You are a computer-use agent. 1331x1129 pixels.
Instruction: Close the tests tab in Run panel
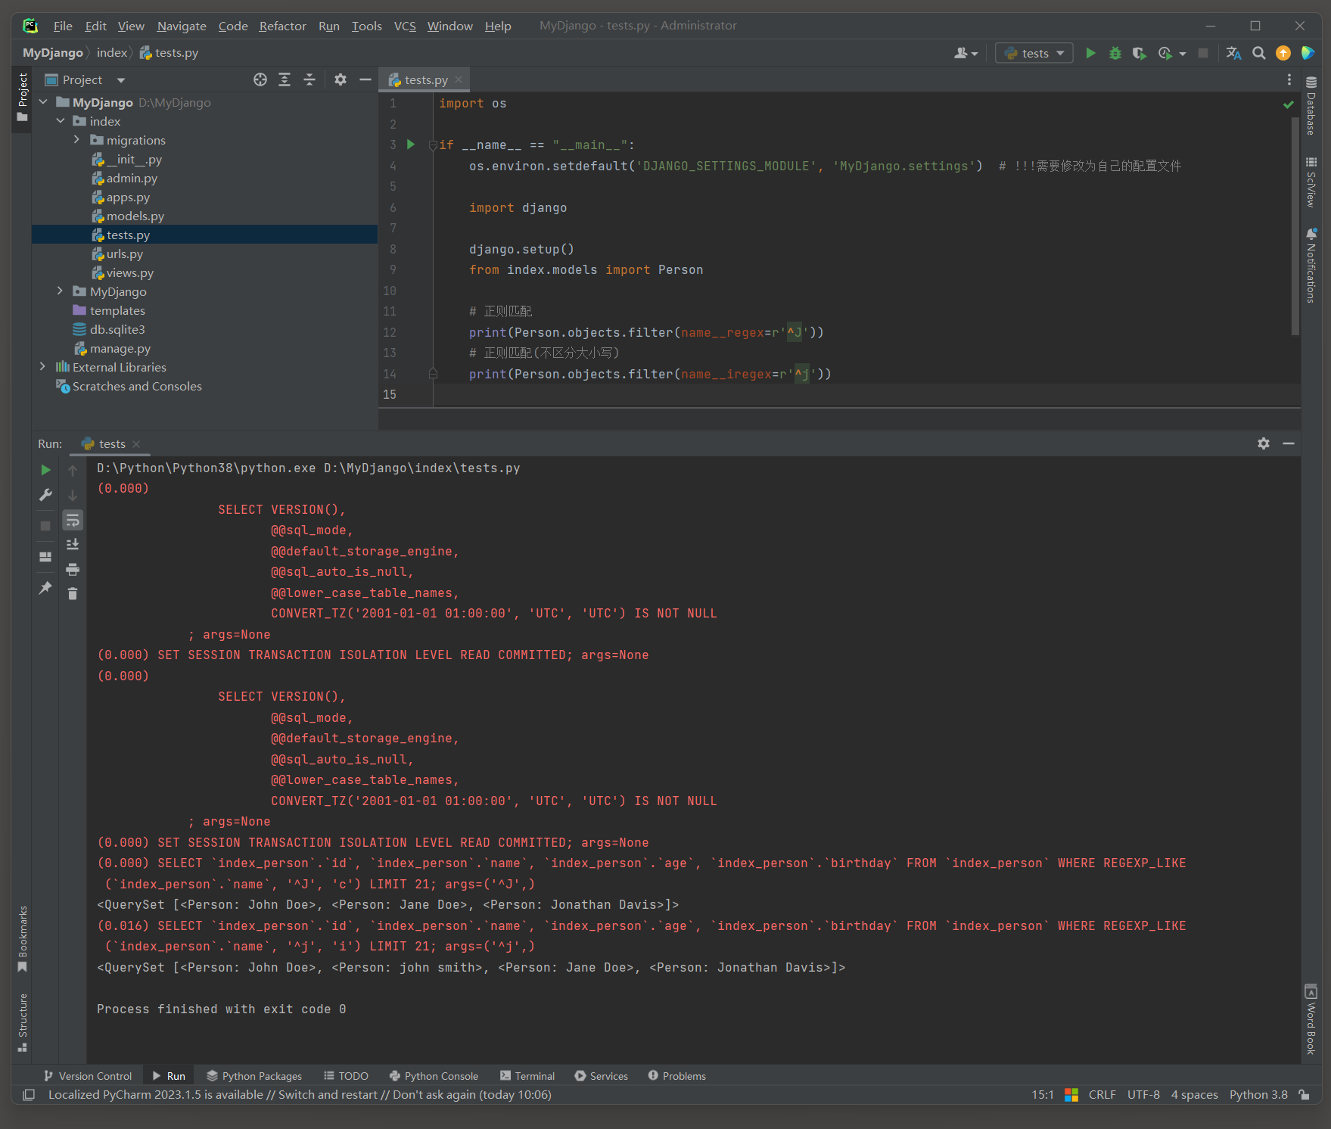136,444
